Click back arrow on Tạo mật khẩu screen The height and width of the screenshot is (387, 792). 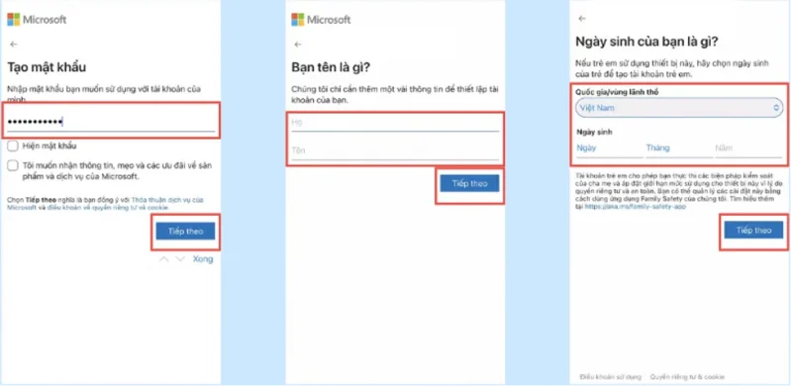tap(14, 45)
